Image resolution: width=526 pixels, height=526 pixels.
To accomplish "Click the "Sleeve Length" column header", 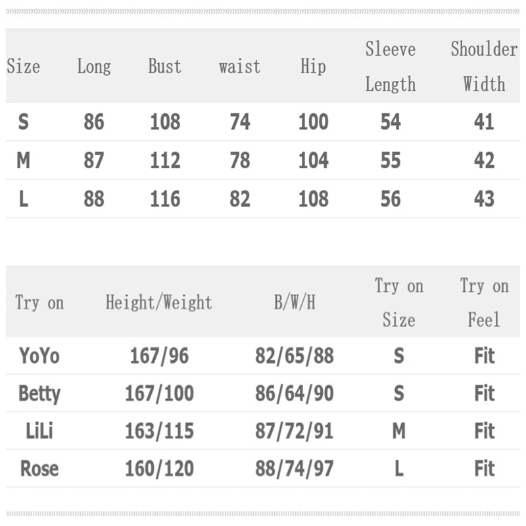I will [391, 66].
